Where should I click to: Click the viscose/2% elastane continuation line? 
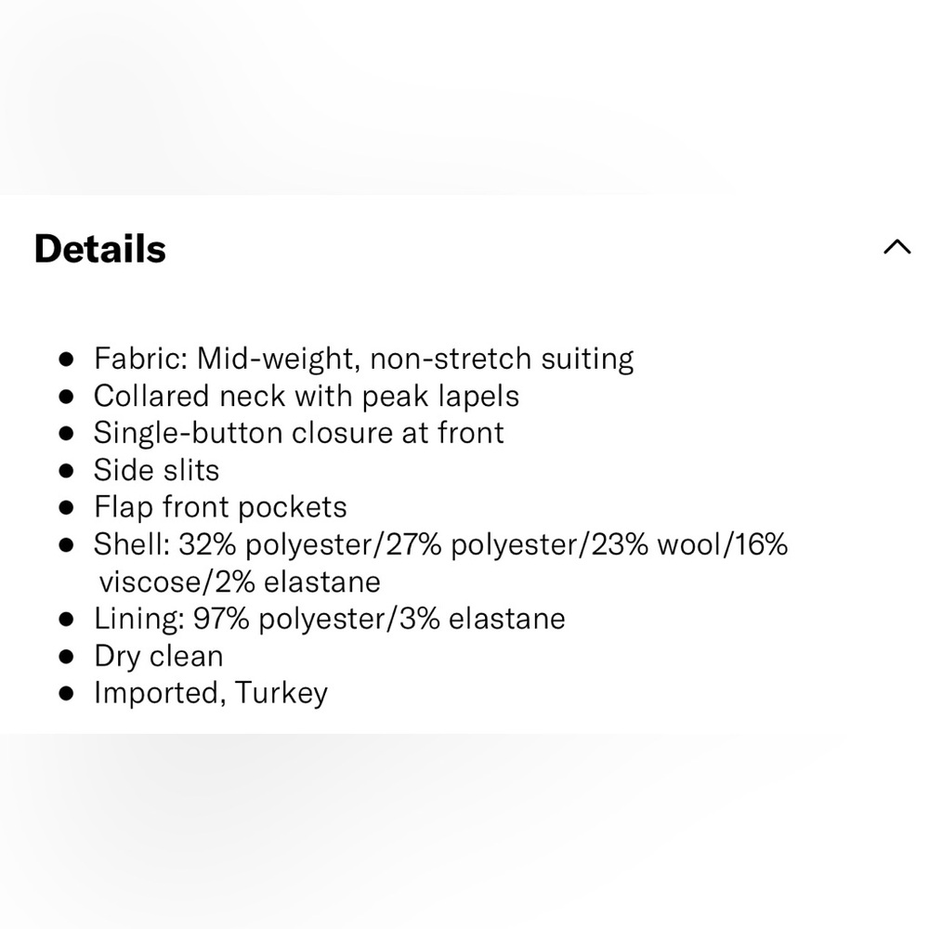tap(239, 582)
